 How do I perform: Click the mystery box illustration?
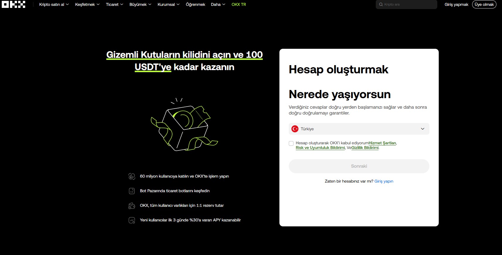coord(185,125)
